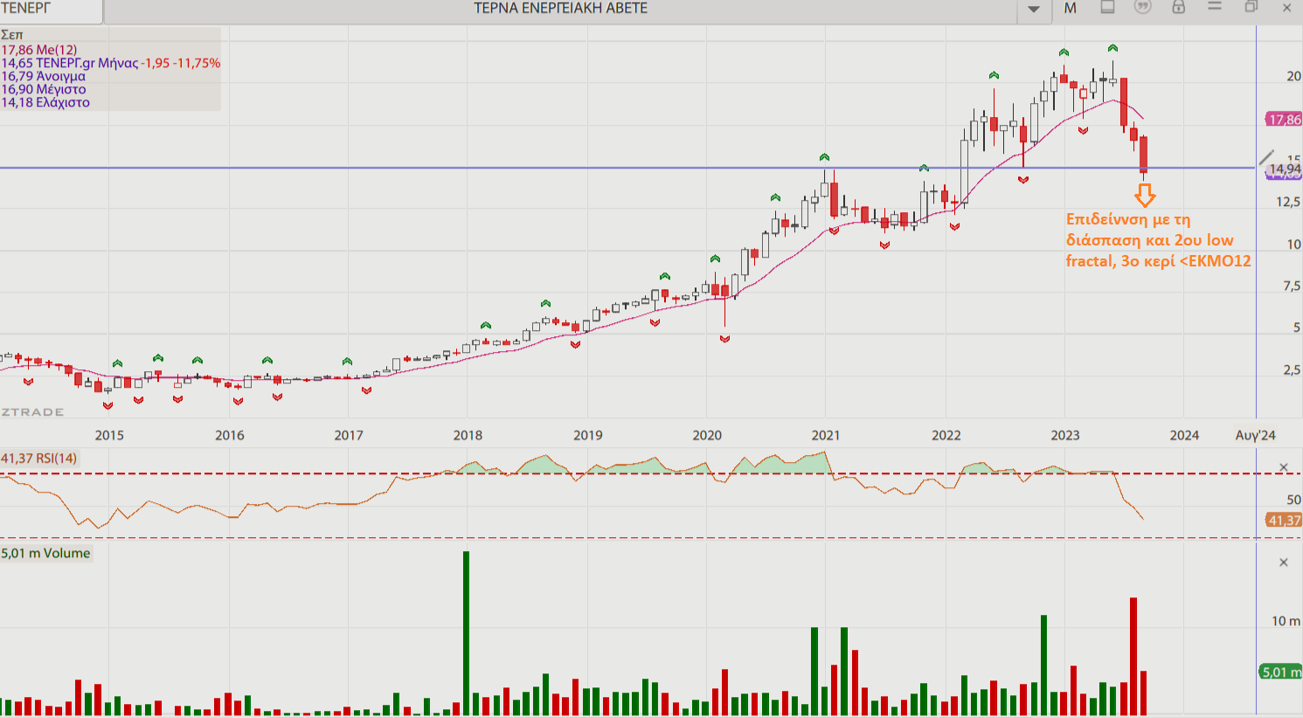This screenshot has width=1303, height=718.
Task: Click the 2023 year label on time axis
Action: click(1065, 435)
